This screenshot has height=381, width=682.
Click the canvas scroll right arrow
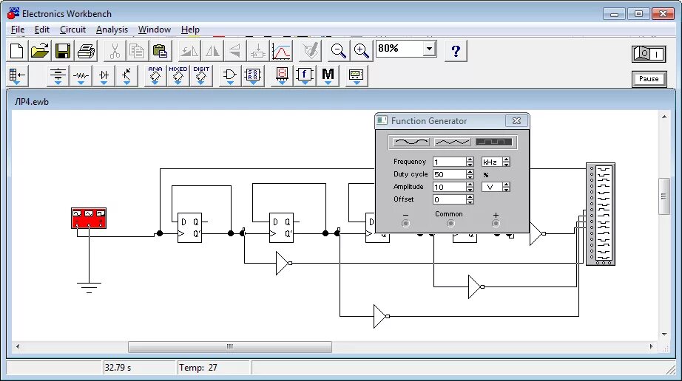(651, 346)
